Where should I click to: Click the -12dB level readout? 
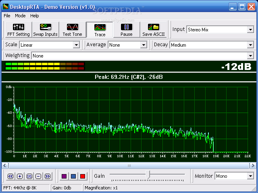pos(236,67)
